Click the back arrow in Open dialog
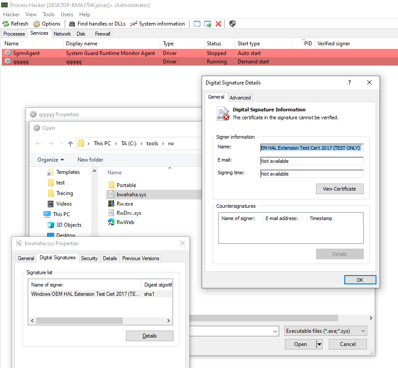The height and width of the screenshot is (368, 398). pyautogui.click(x=38, y=144)
